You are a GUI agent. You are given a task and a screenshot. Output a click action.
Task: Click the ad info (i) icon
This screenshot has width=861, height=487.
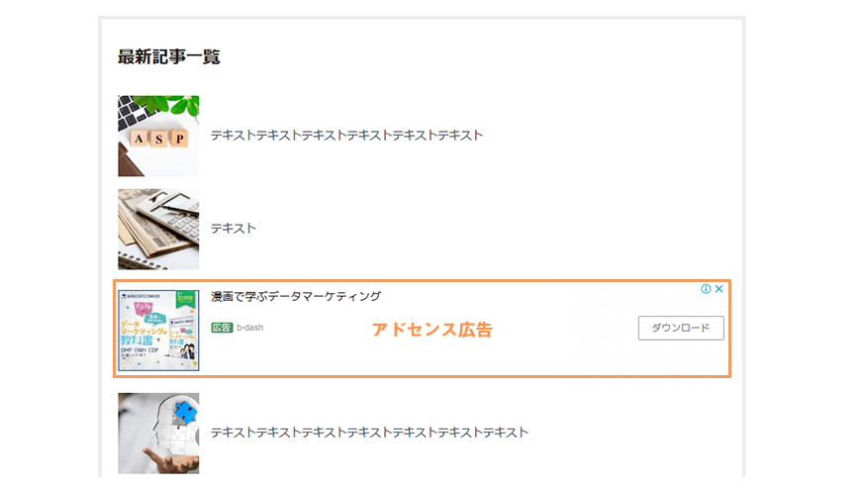707,289
